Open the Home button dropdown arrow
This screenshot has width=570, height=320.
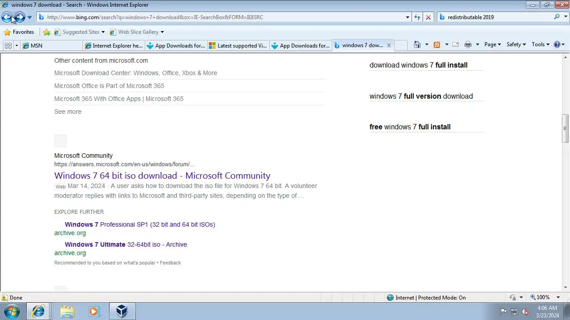click(427, 44)
